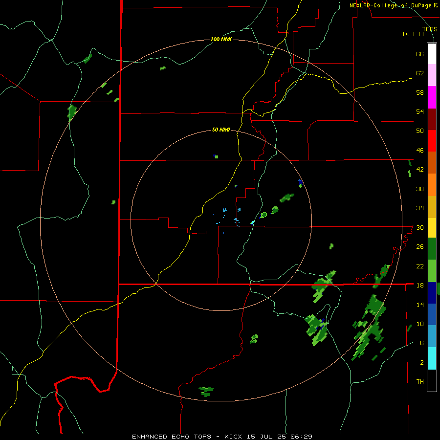This screenshot has height=440, width=440.
Task: Click the 22 value on the legend
Action: [x=420, y=266]
